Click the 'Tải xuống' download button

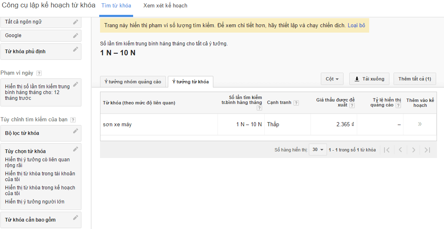tap(369, 79)
